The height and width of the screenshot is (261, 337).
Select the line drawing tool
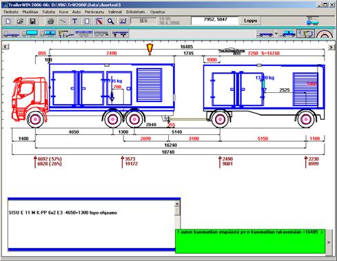click(x=63, y=21)
